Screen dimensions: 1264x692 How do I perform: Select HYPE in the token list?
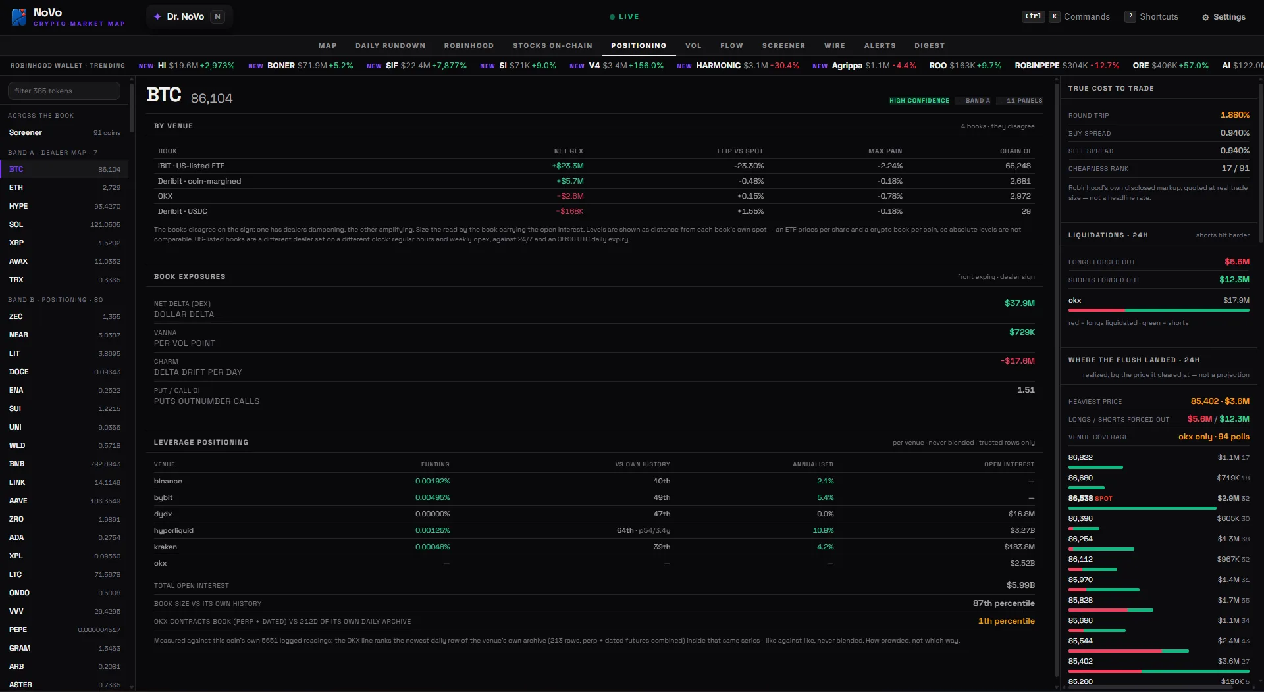coord(65,206)
